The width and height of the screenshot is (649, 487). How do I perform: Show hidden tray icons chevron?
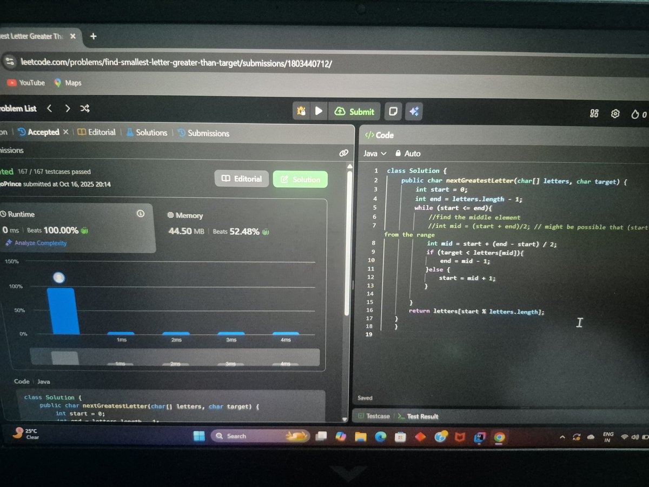(561, 437)
